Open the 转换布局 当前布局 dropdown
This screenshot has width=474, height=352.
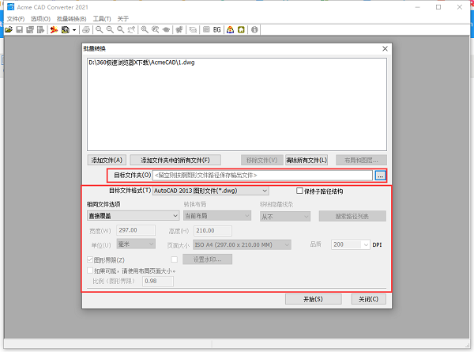pos(217,216)
